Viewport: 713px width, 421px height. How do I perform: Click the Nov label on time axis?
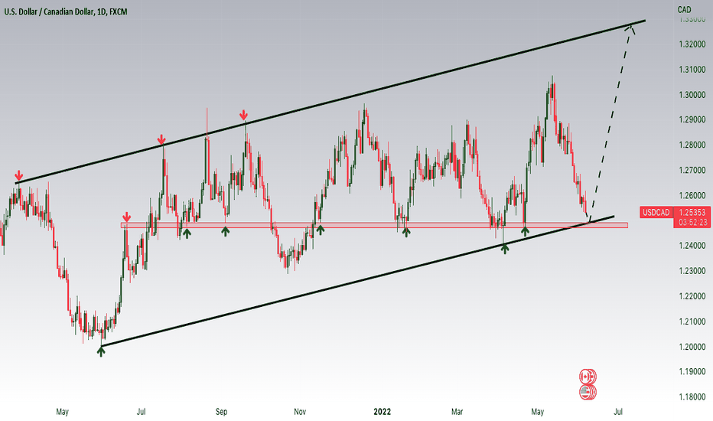point(300,412)
